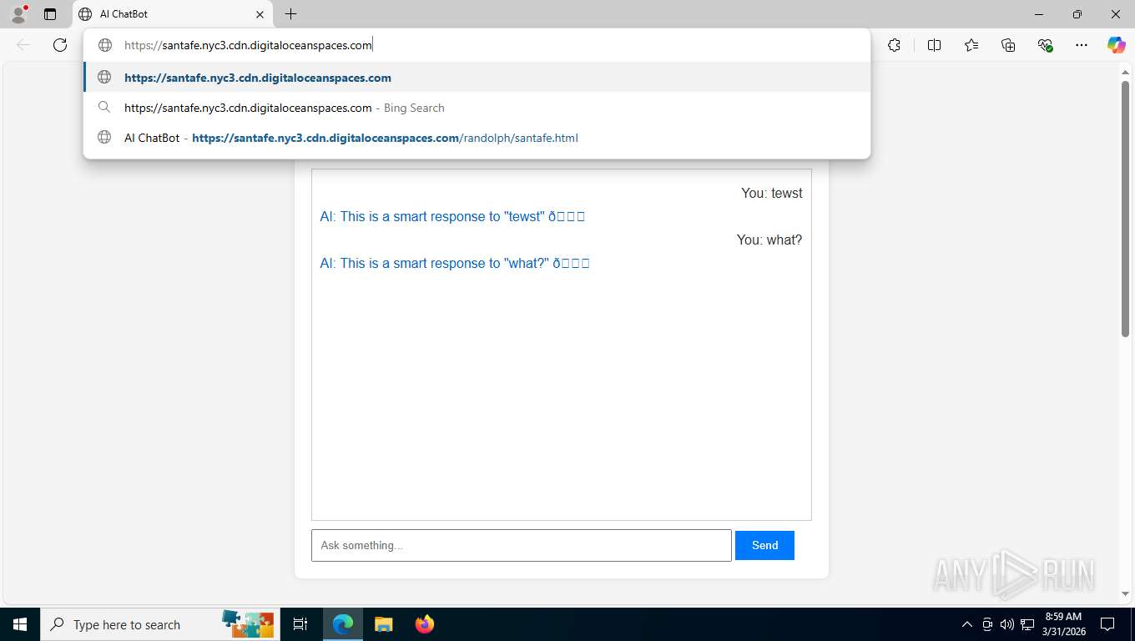The image size is (1135, 641).
Task: Select the first https://santafe.nyc3 URL suggestion
Action: tap(477, 78)
